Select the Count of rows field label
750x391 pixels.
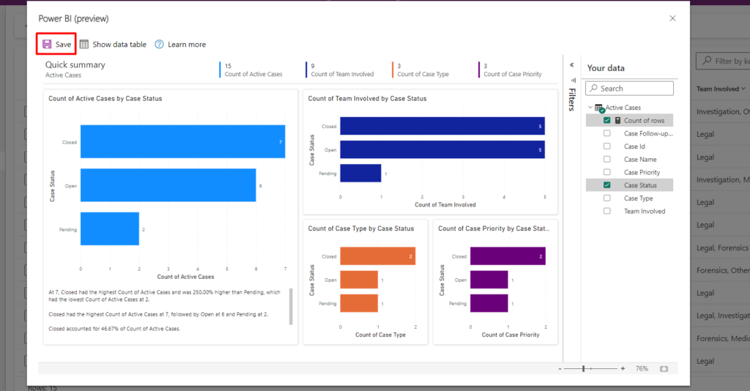pyautogui.click(x=644, y=121)
